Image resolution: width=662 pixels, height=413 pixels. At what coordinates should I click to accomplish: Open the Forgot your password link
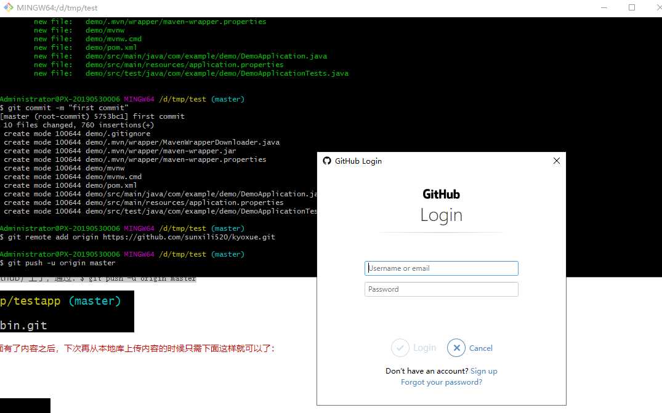pyautogui.click(x=441, y=382)
